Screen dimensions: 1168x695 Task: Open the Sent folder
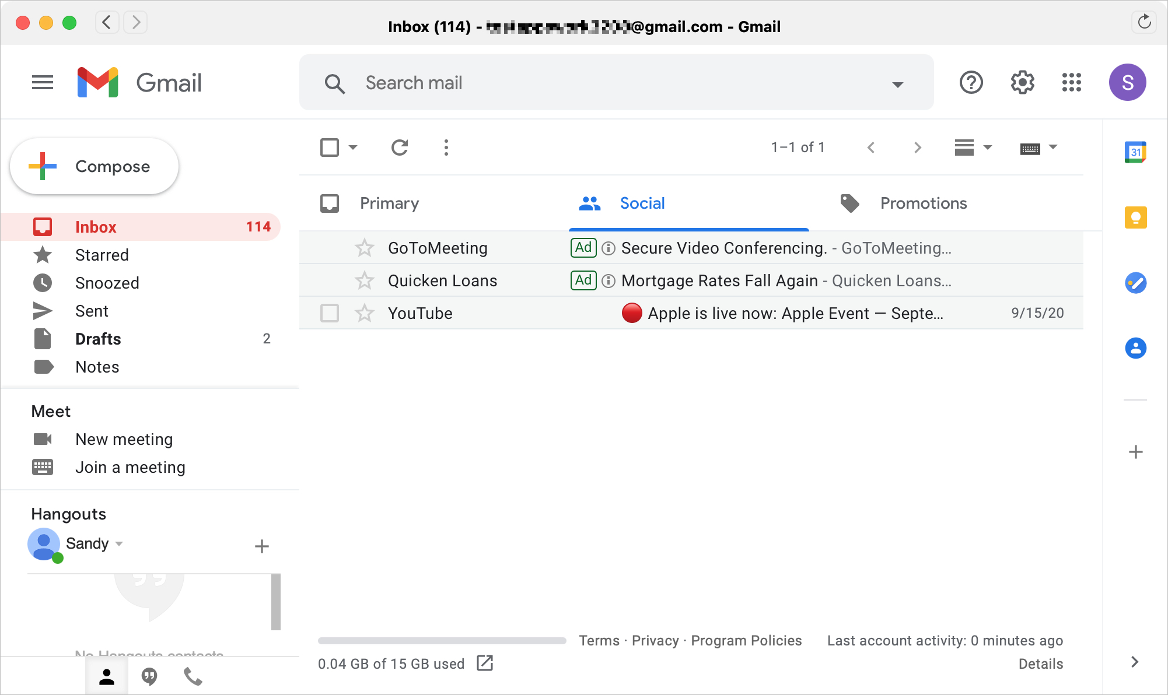click(x=140, y=311)
